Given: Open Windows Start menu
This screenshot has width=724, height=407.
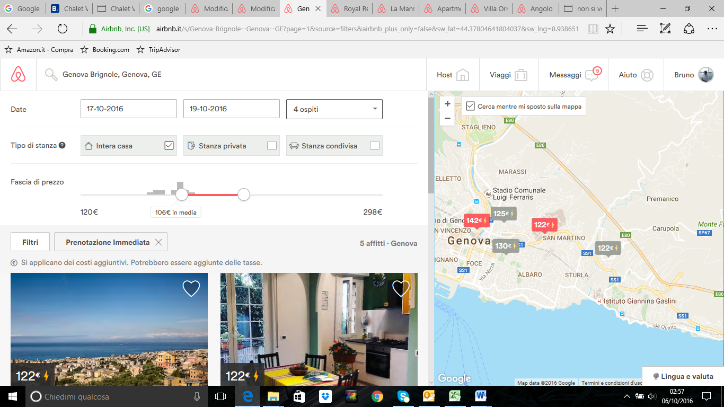Looking at the screenshot, I should tap(13, 396).
